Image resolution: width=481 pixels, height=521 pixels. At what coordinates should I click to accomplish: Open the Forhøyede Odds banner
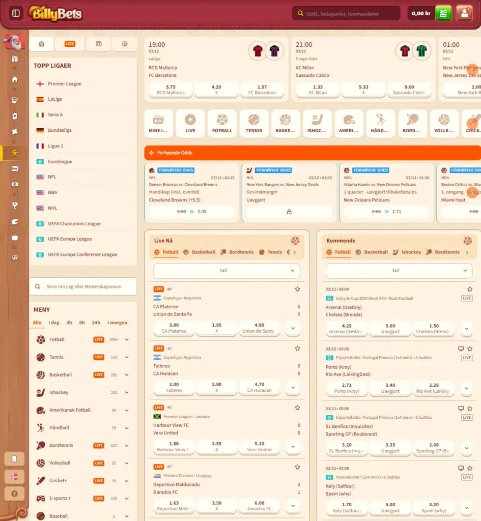tap(313, 153)
